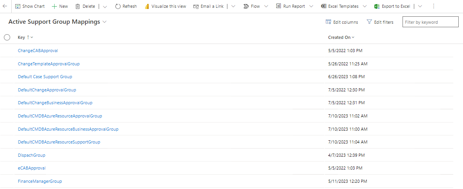Image resolution: width=463 pixels, height=189 pixels.
Task: Expand the Delete options dropdown arrow
Action: point(105,6)
